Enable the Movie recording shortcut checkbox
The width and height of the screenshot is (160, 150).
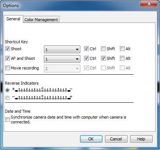7,68
